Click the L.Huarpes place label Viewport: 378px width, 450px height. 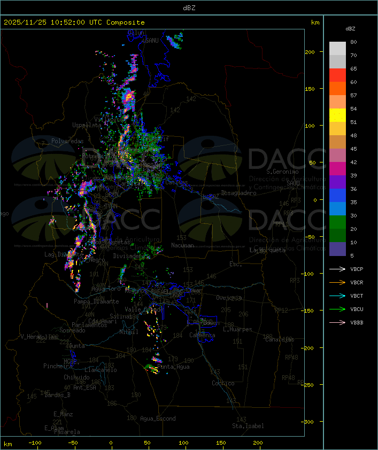click(x=237, y=329)
